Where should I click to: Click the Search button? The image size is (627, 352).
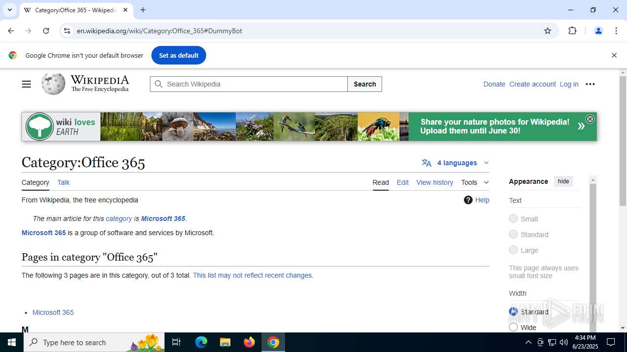point(365,84)
